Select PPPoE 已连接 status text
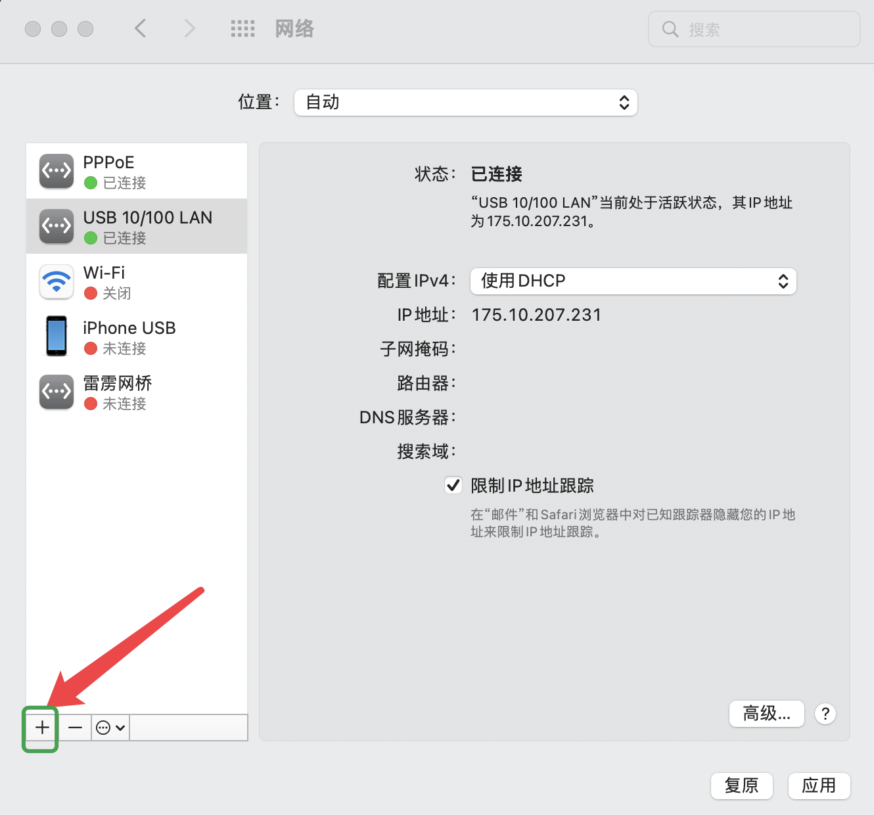874x815 pixels. tap(124, 183)
